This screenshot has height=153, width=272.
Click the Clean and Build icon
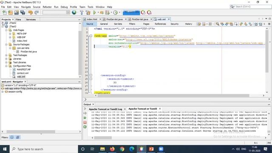coord(88,12)
